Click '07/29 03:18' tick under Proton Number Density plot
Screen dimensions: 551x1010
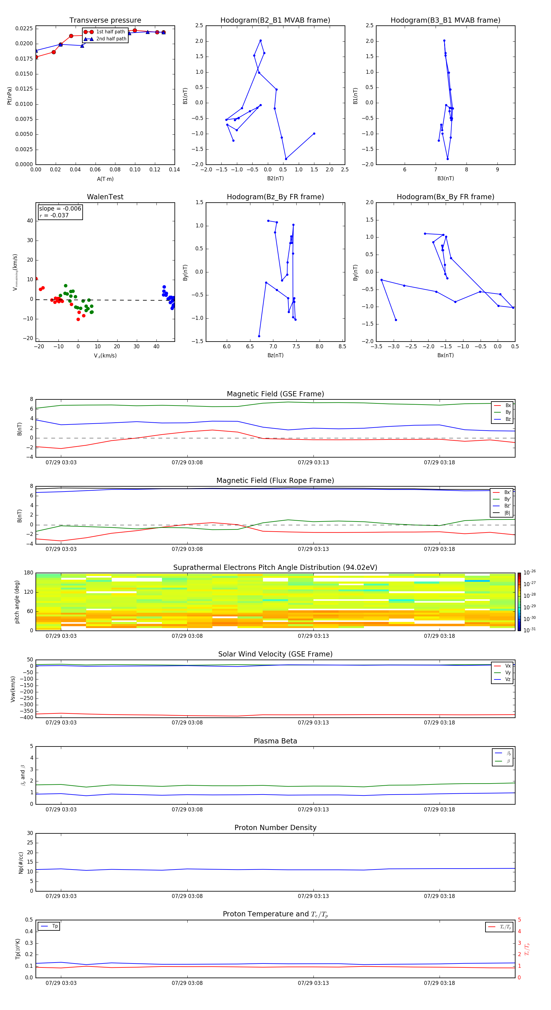pyautogui.click(x=439, y=896)
